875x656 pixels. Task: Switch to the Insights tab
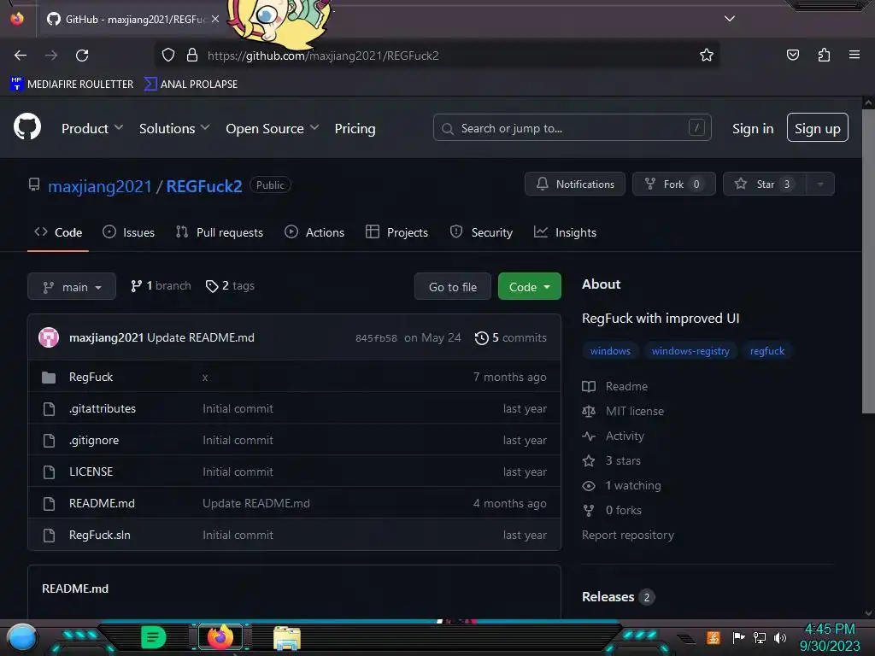tap(566, 232)
